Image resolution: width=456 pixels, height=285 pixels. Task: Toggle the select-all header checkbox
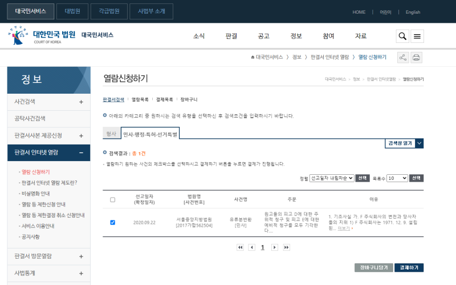tap(112, 200)
